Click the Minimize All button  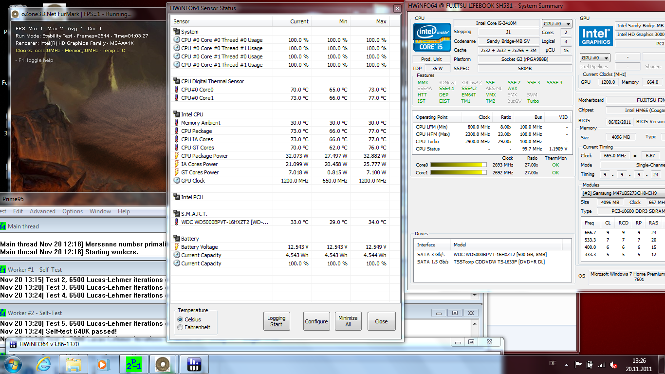[348, 321]
